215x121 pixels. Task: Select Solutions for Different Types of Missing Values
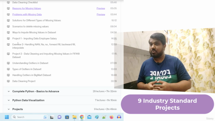(37, 21)
